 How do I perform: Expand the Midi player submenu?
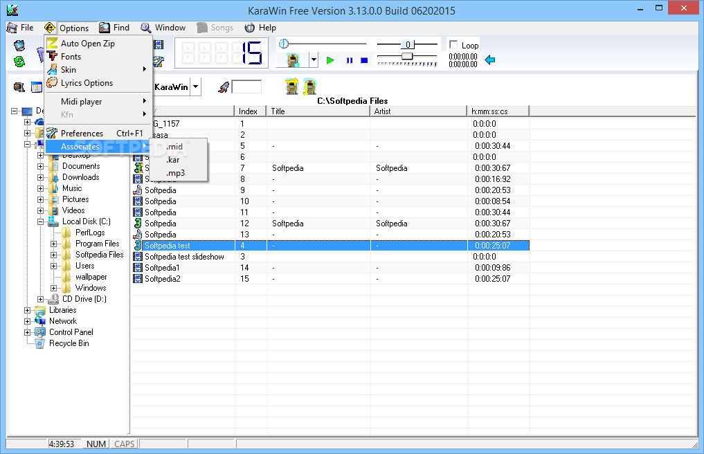click(x=98, y=102)
